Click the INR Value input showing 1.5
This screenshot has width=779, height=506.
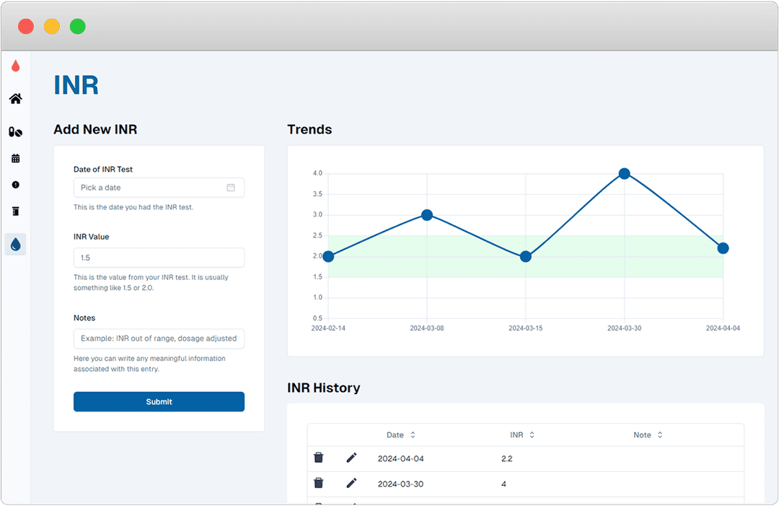(x=159, y=258)
